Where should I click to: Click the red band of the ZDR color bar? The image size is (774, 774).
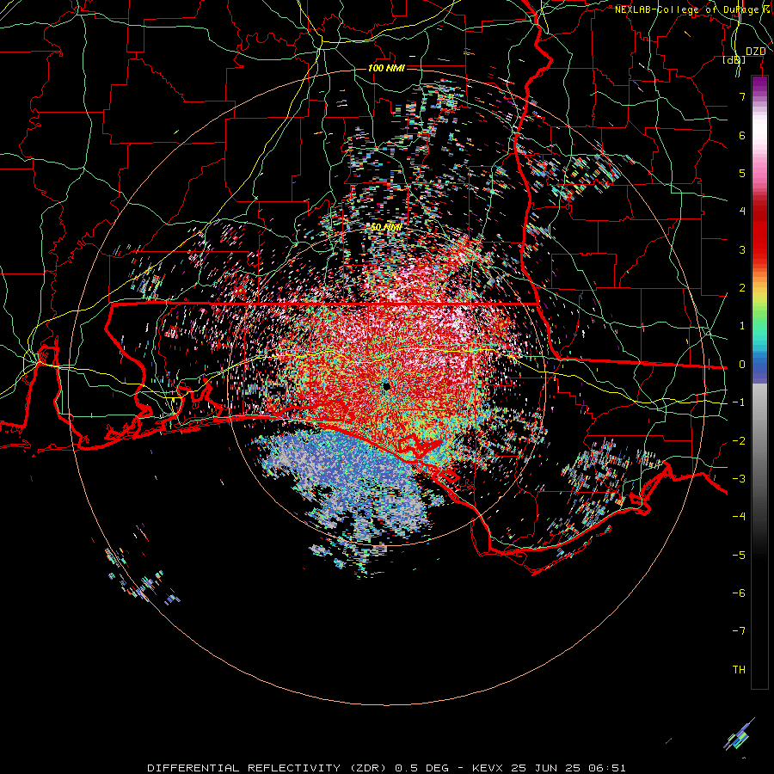point(759,232)
